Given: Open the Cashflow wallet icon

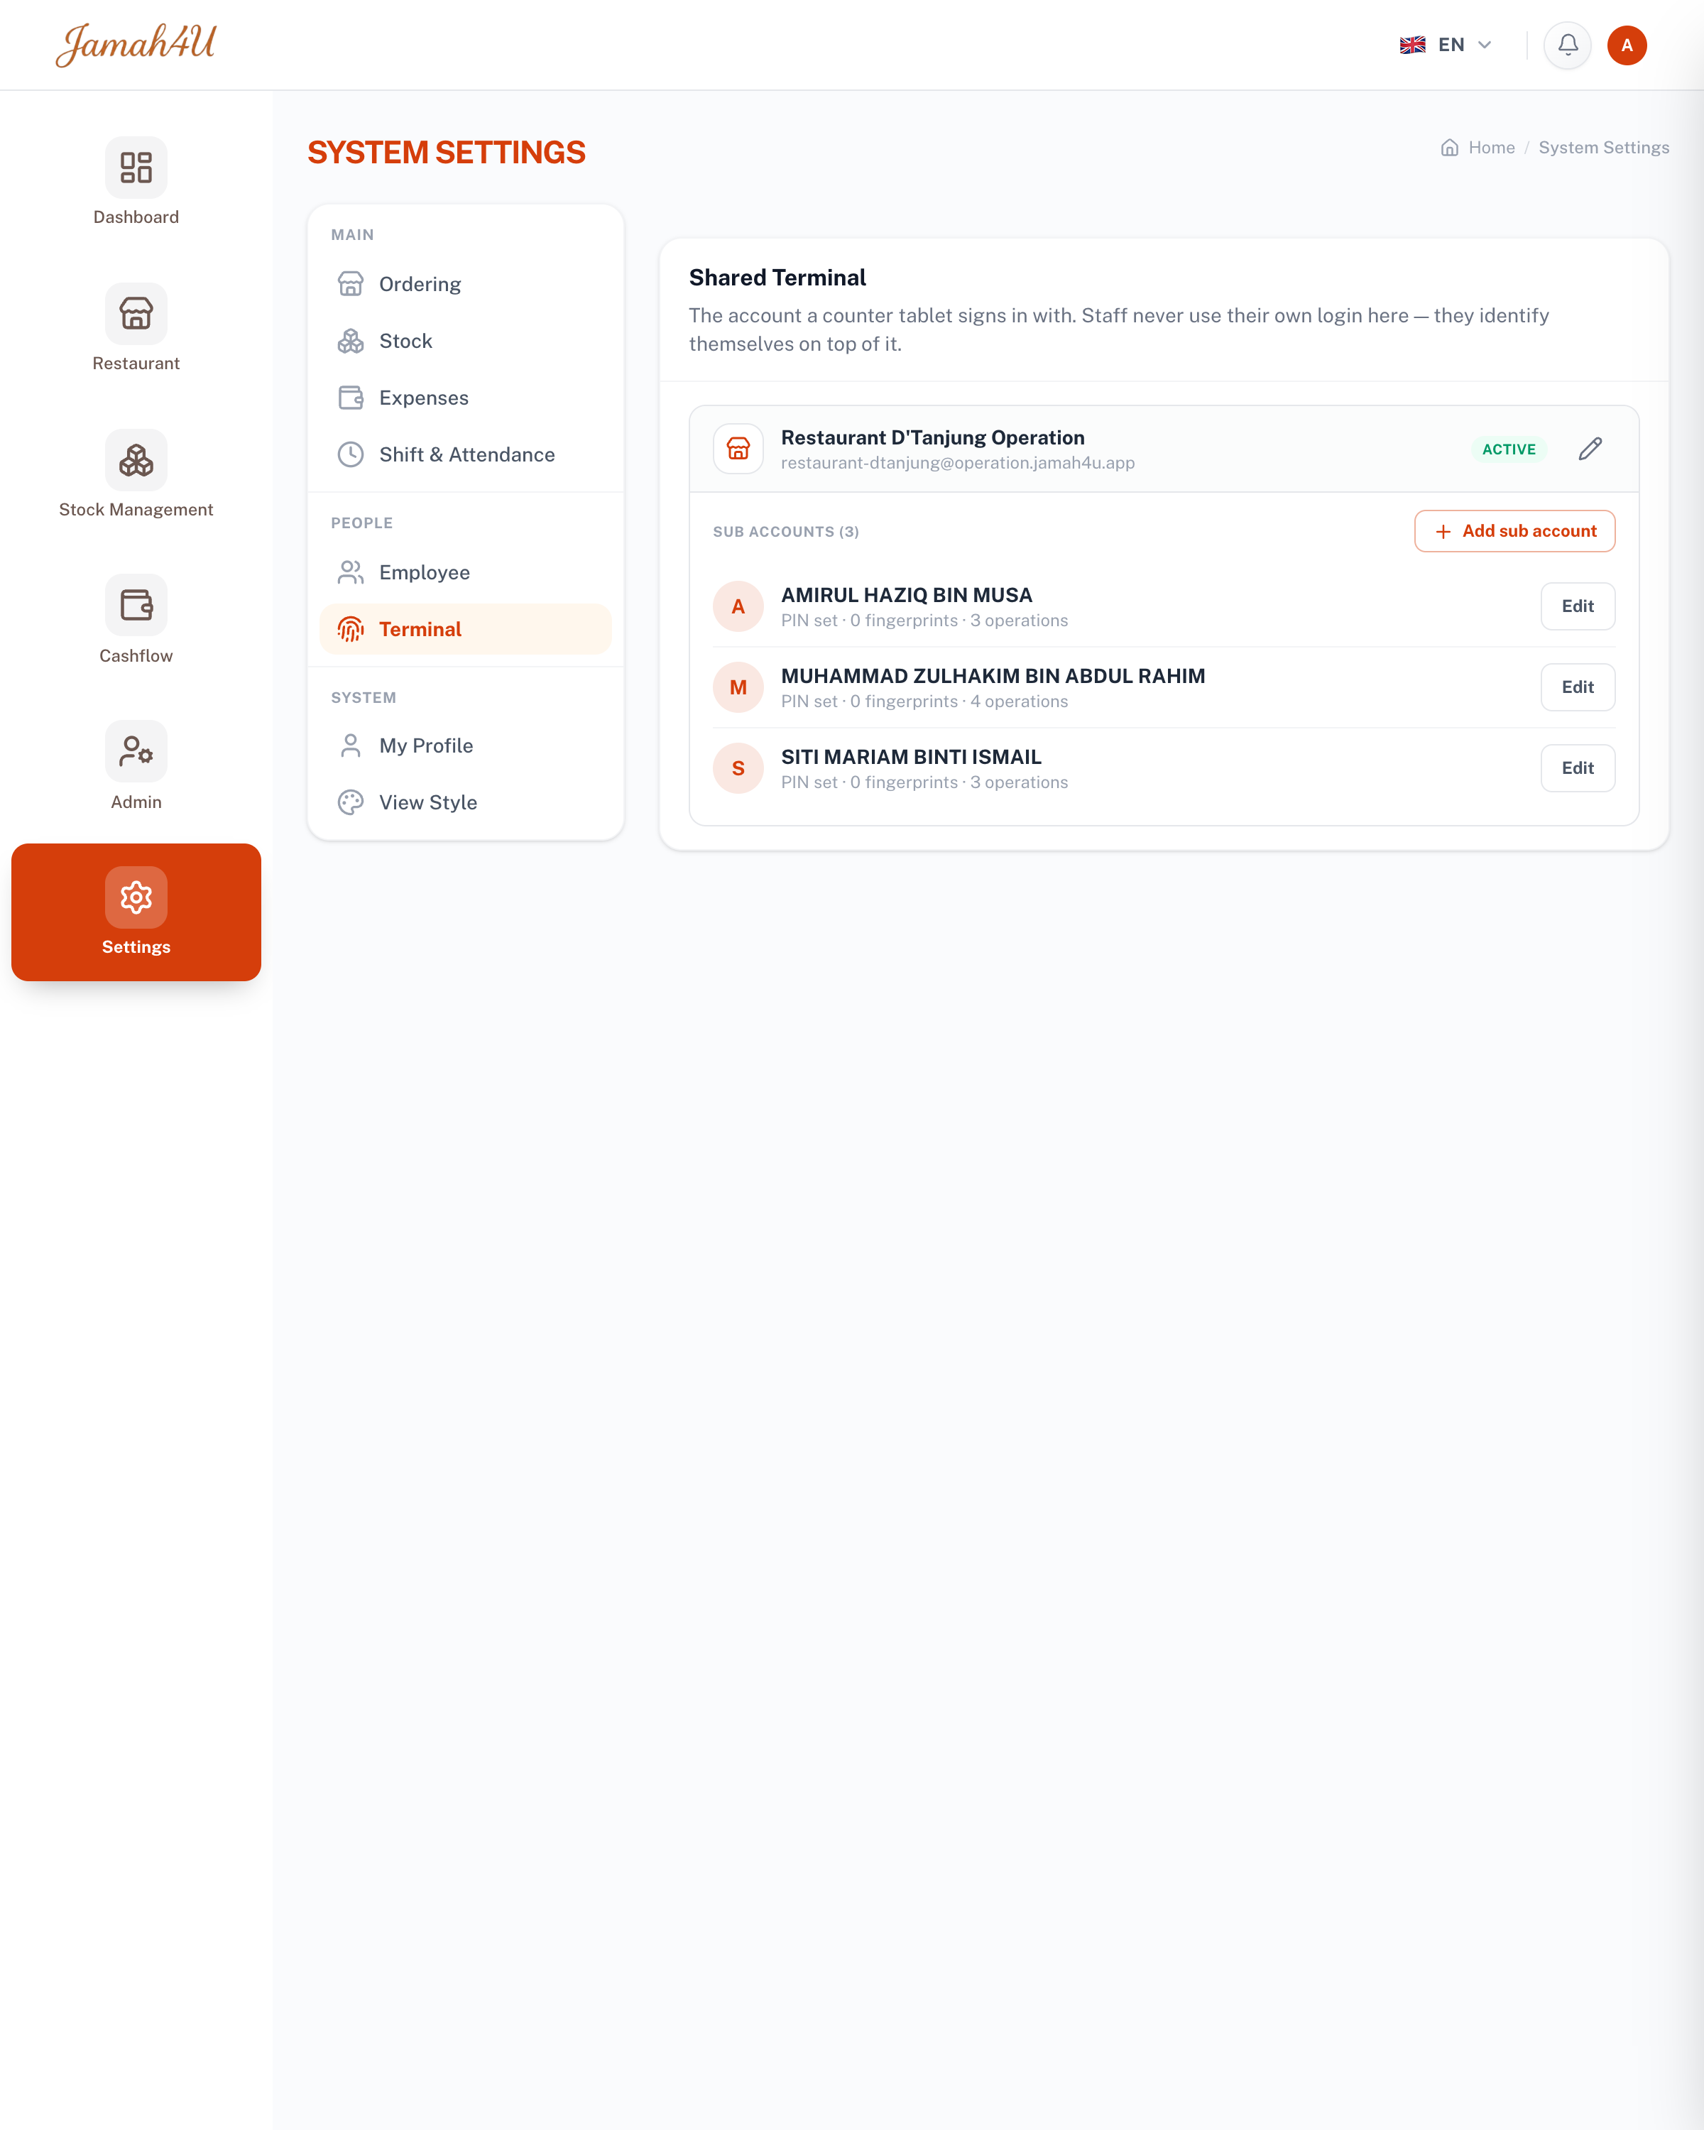Looking at the screenshot, I should [x=136, y=606].
